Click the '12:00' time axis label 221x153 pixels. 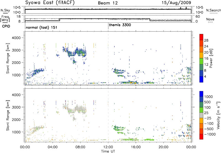pos(108,147)
